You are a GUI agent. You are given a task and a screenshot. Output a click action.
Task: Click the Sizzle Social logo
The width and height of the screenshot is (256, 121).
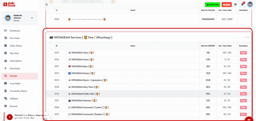click(9, 4)
